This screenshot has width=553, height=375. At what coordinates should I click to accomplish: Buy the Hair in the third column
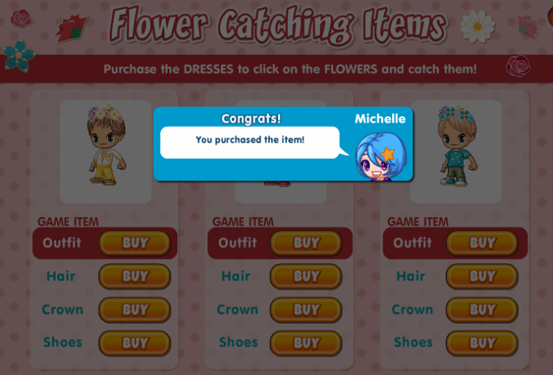(x=482, y=277)
